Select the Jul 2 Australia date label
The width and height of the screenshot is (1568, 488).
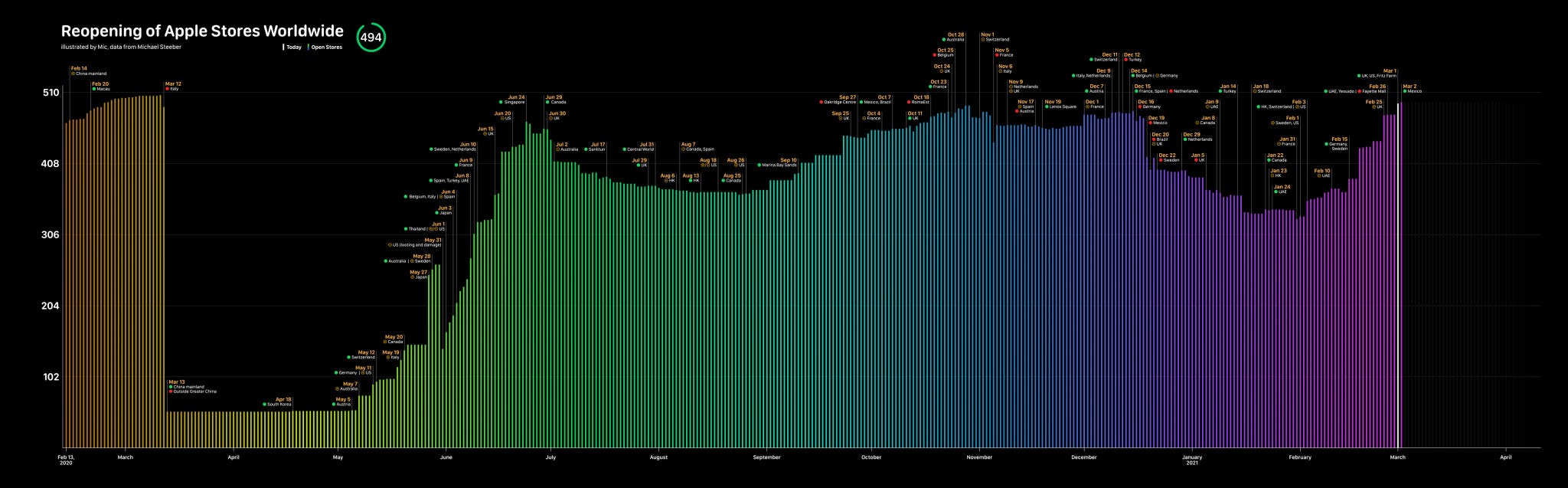pos(561,145)
